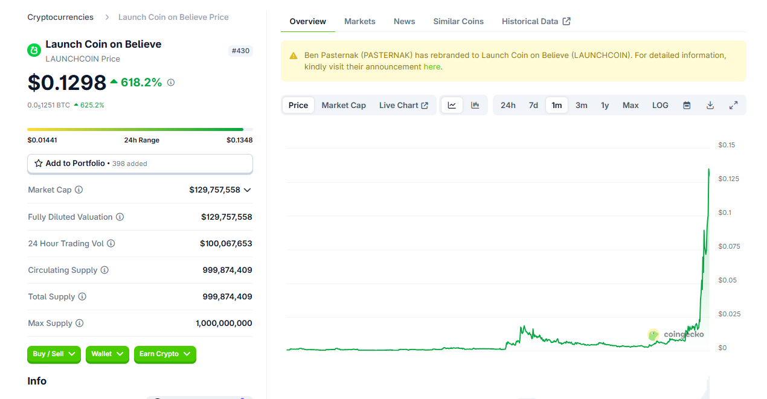Click the Launch Coin on Believe Price breadcrumb
This screenshot has width=767, height=399.
(173, 18)
